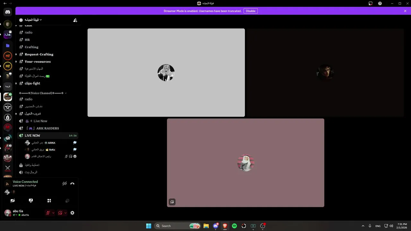The width and height of the screenshot is (411, 231).
Task: Click the ReKo user in voice list
Action: [51, 150]
